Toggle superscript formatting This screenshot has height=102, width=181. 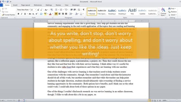click(36, 14)
